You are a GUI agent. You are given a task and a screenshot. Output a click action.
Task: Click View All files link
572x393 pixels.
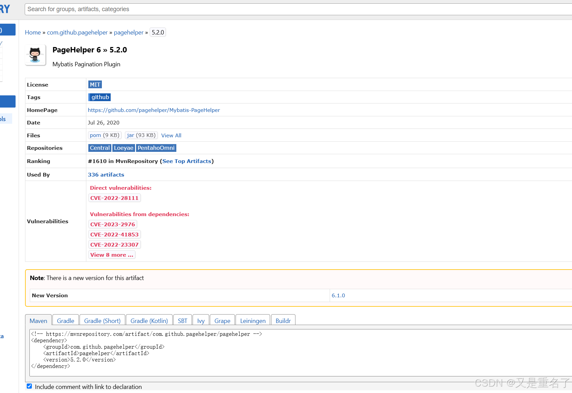tap(171, 135)
